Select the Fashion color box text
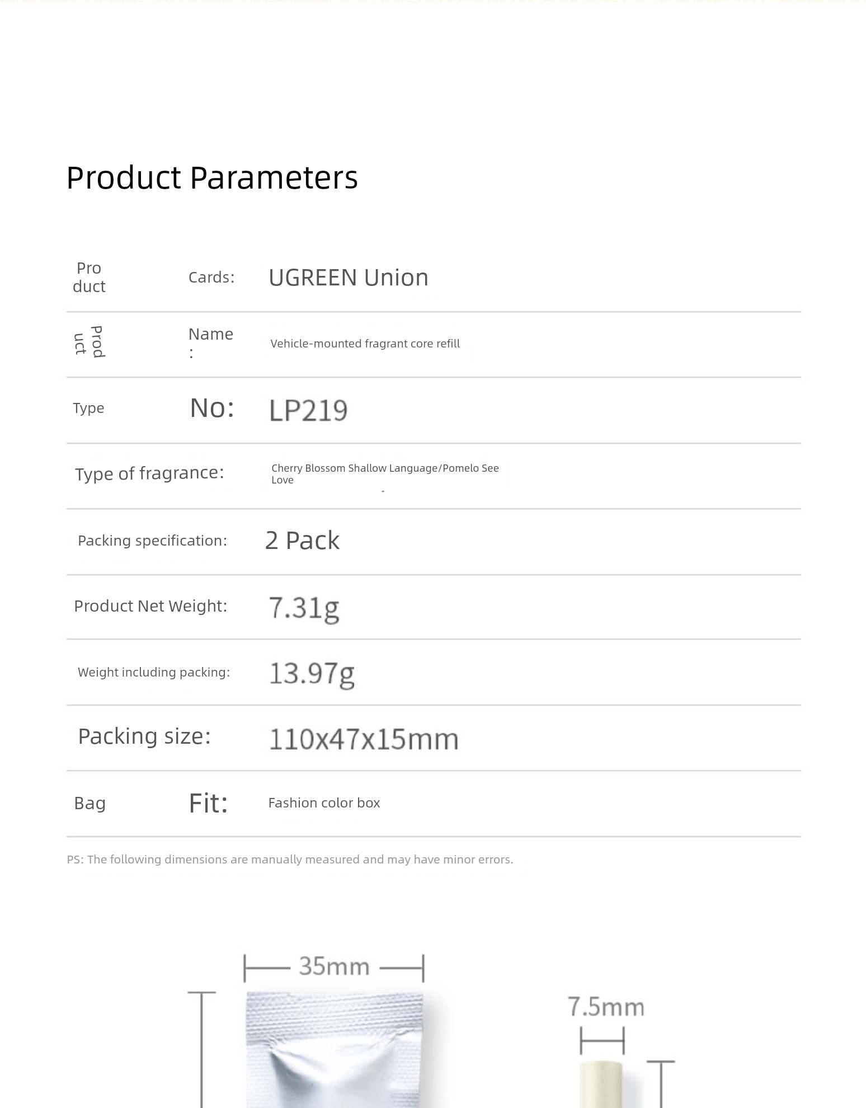The image size is (866, 1108). 324,803
